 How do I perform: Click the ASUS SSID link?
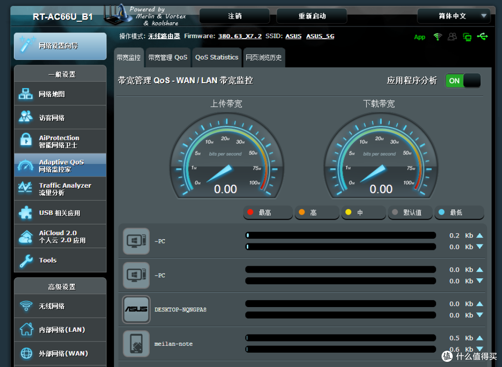pyautogui.click(x=293, y=36)
